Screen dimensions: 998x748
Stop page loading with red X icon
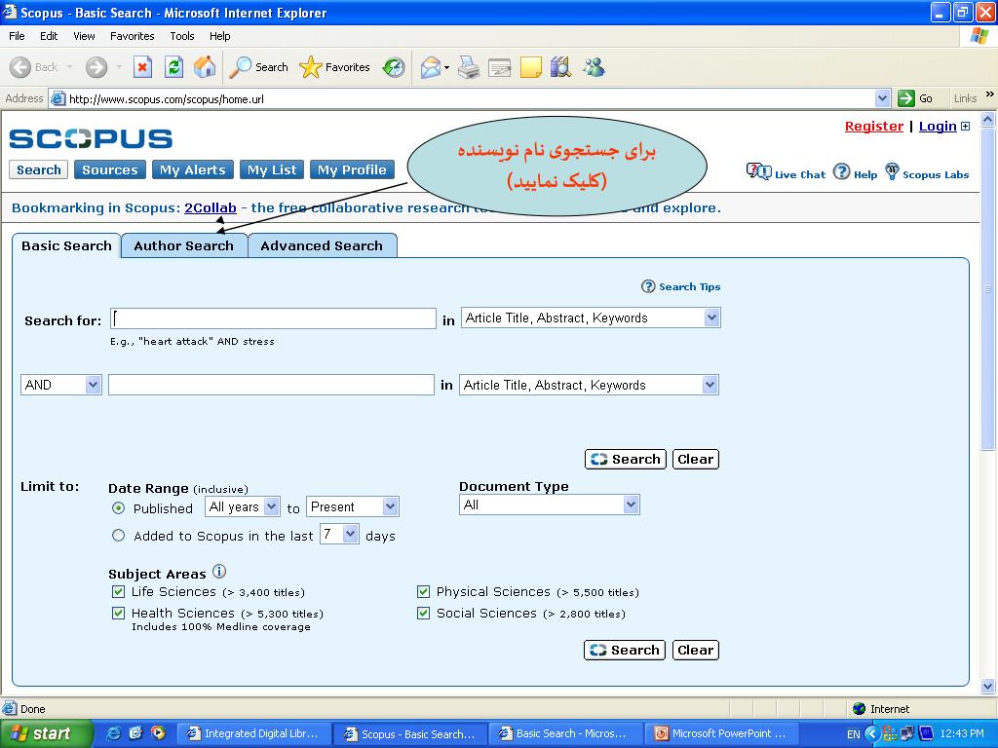142,67
